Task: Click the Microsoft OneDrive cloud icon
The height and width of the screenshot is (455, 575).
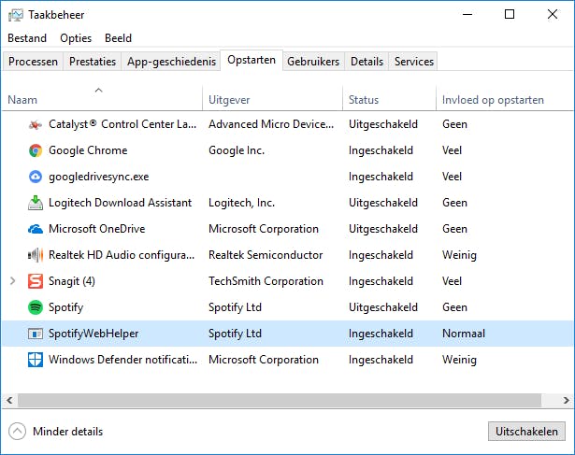Action: (x=35, y=229)
